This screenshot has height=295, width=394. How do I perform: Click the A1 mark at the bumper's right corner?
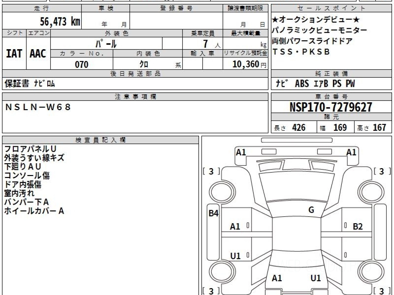coord(352,152)
